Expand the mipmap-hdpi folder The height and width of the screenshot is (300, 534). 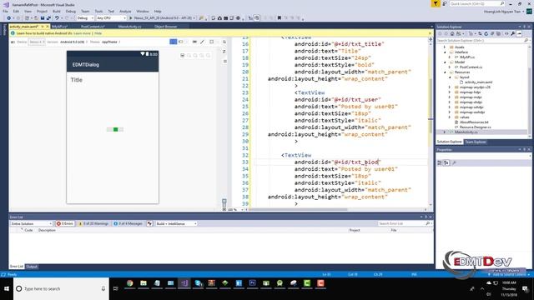point(450,92)
